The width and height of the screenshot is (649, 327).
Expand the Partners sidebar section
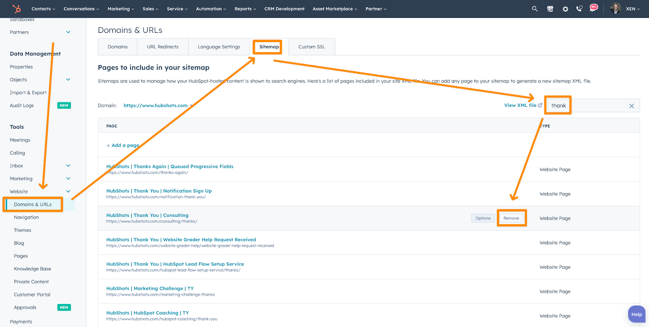[x=68, y=32]
